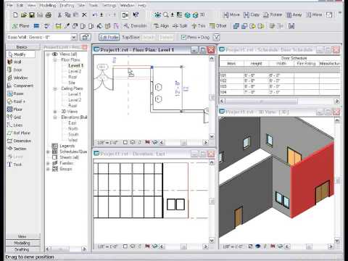Select the Trim tool
The width and height of the screenshot is (348, 261).
point(199,26)
